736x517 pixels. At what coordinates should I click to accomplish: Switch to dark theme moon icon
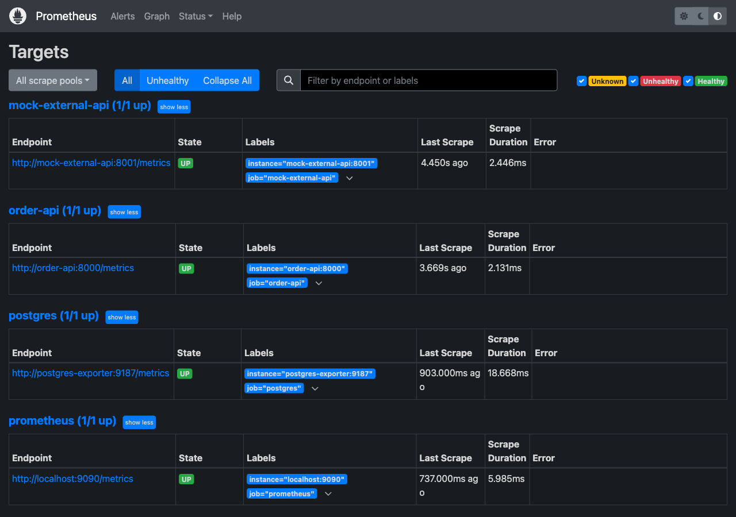pos(701,16)
